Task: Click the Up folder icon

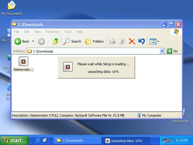Action: tap(56, 41)
